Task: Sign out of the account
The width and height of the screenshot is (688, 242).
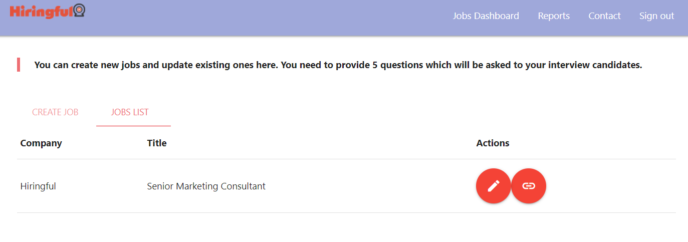Action: (x=656, y=16)
